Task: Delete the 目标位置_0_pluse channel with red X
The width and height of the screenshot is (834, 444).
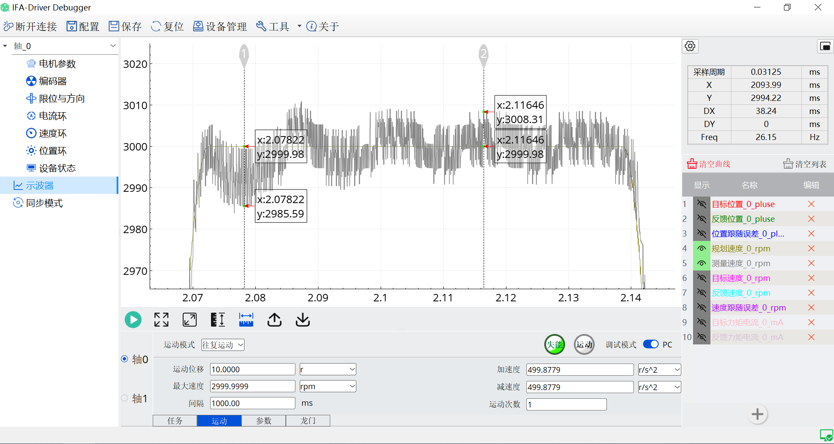Action: pyautogui.click(x=811, y=204)
